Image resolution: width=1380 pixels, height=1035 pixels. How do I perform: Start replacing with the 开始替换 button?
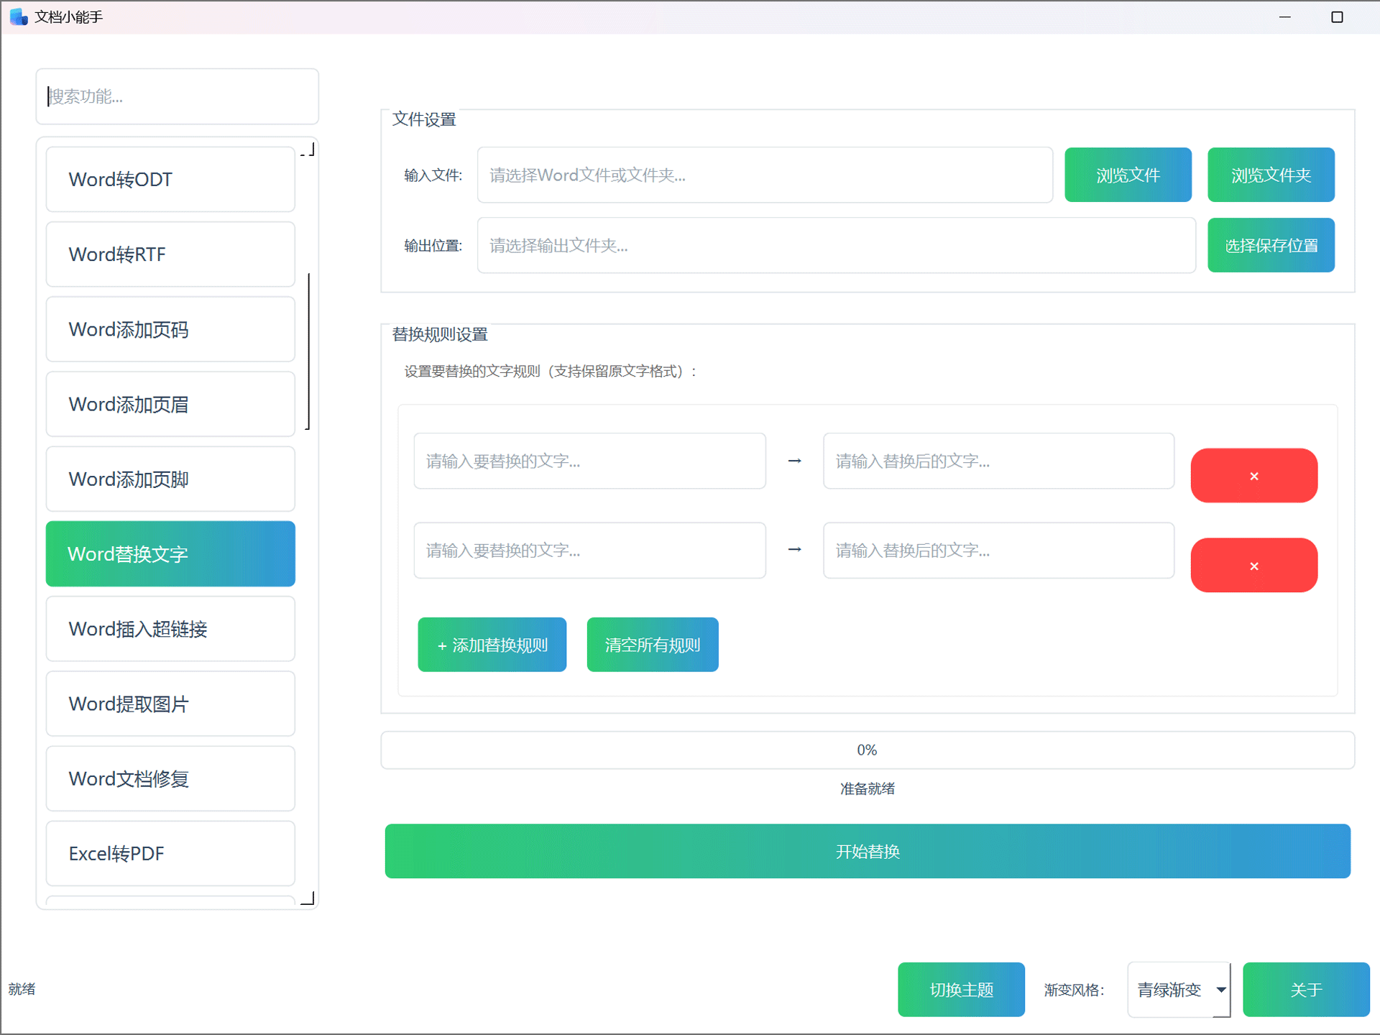[x=868, y=851]
